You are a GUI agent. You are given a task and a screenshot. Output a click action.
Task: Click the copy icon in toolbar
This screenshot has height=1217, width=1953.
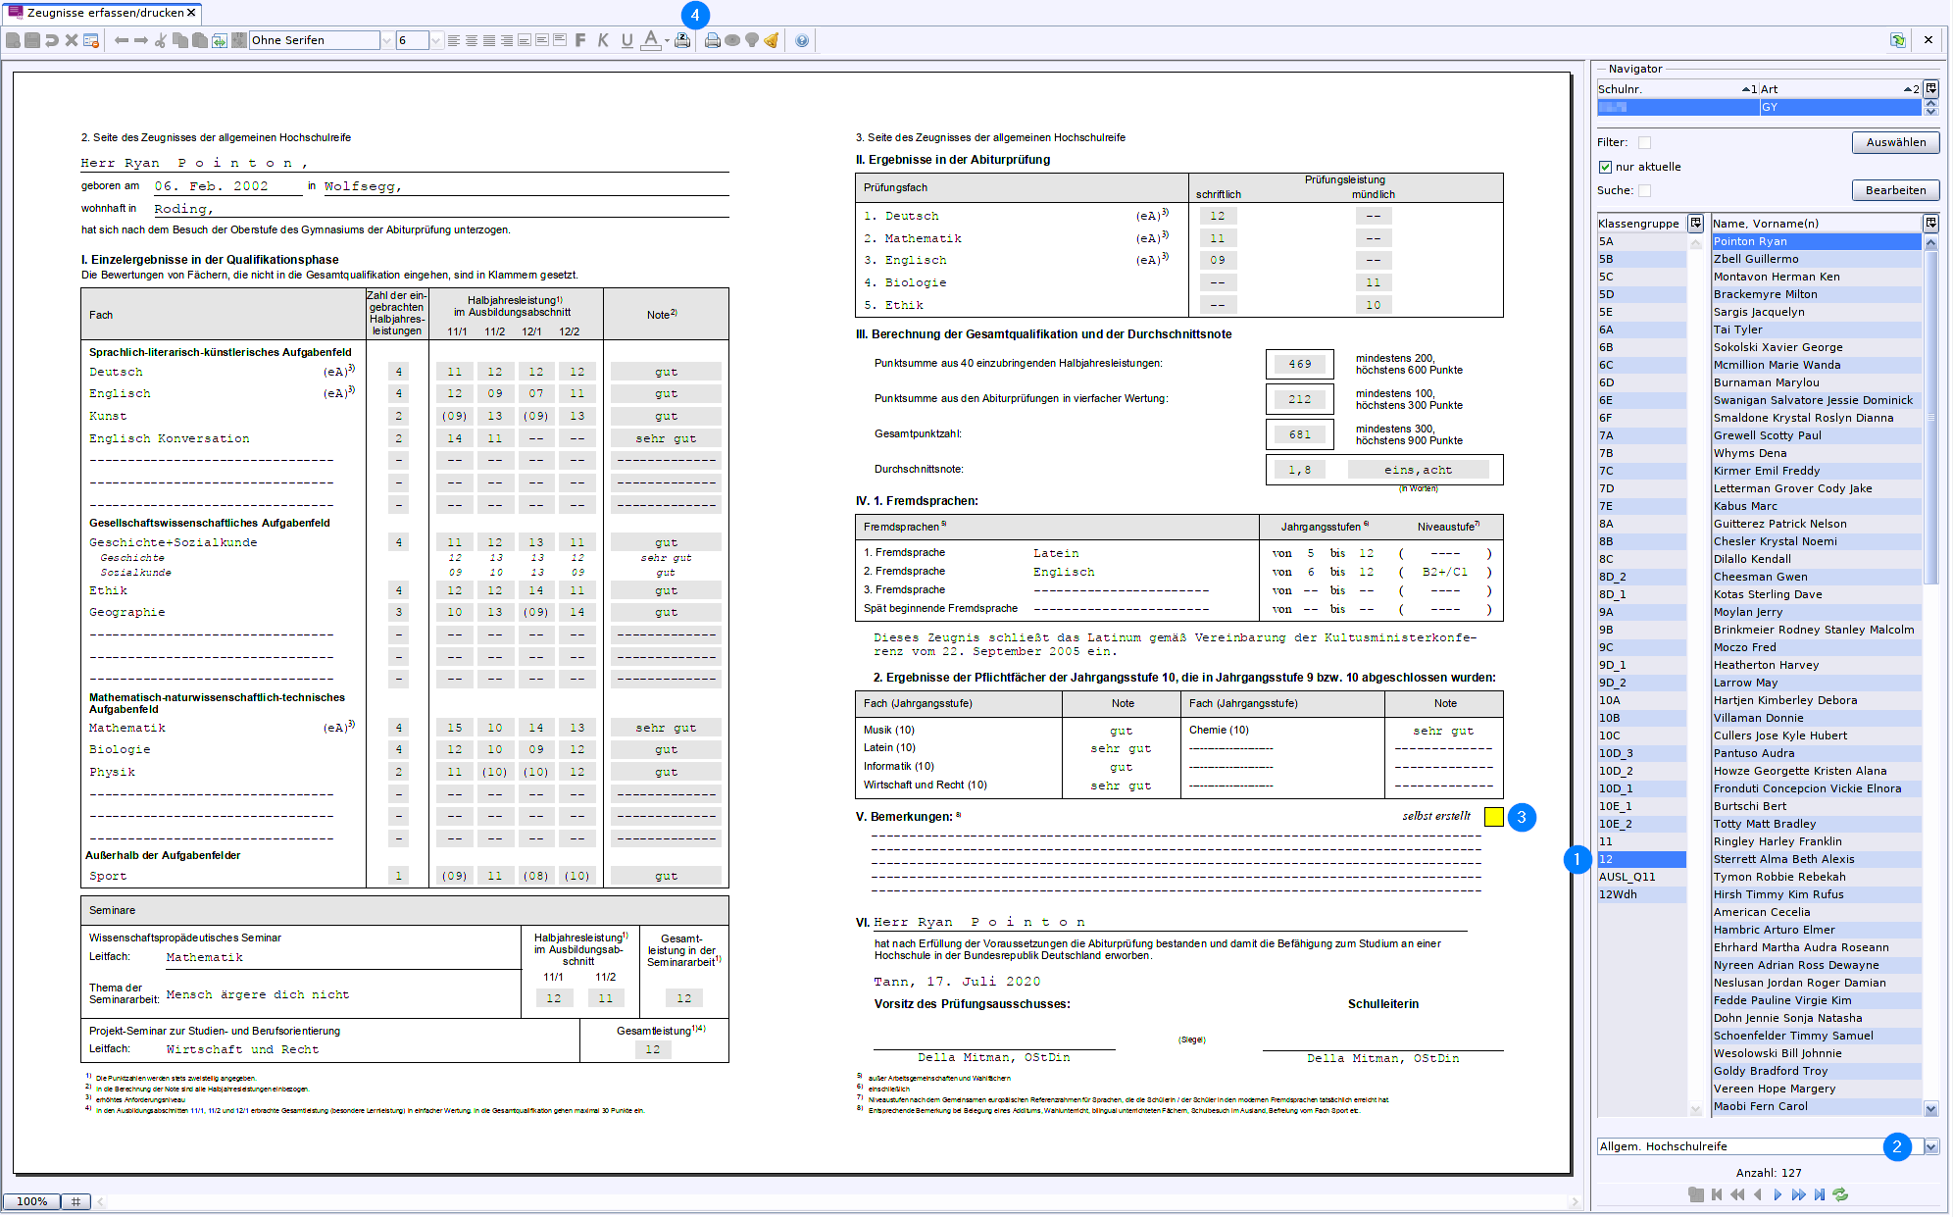pyautogui.click(x=180, y=40)
